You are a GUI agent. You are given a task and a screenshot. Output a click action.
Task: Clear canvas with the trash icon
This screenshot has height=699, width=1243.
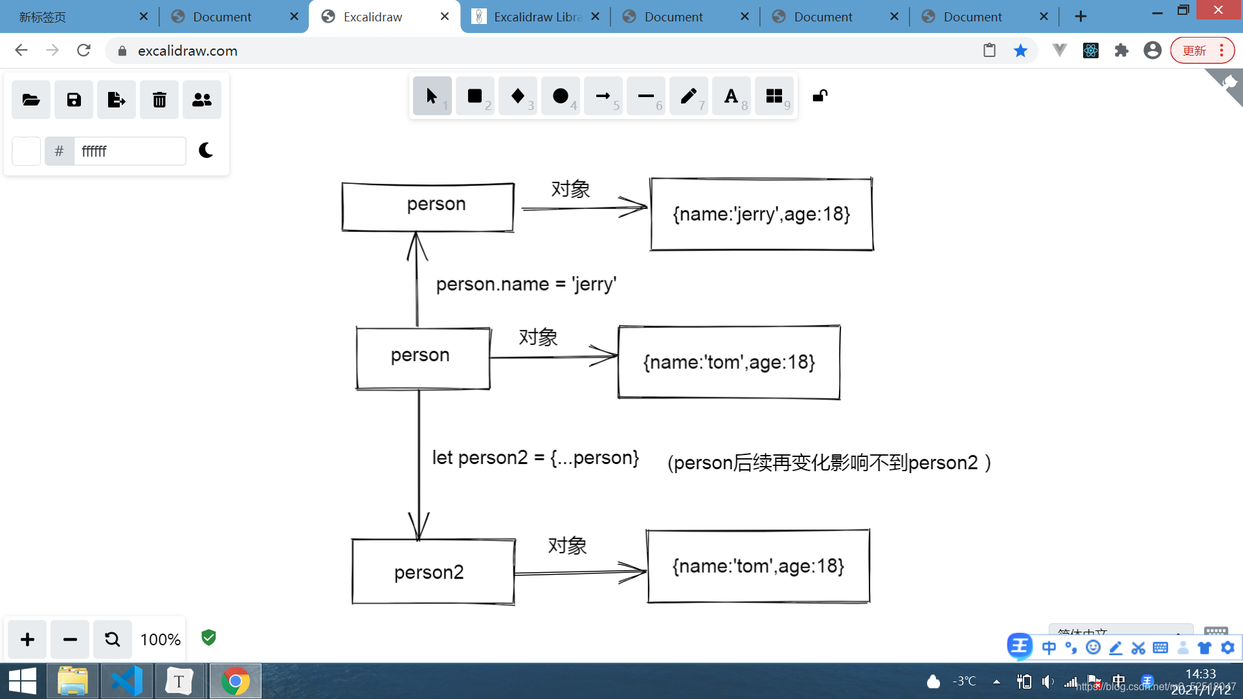coord(159,100)
